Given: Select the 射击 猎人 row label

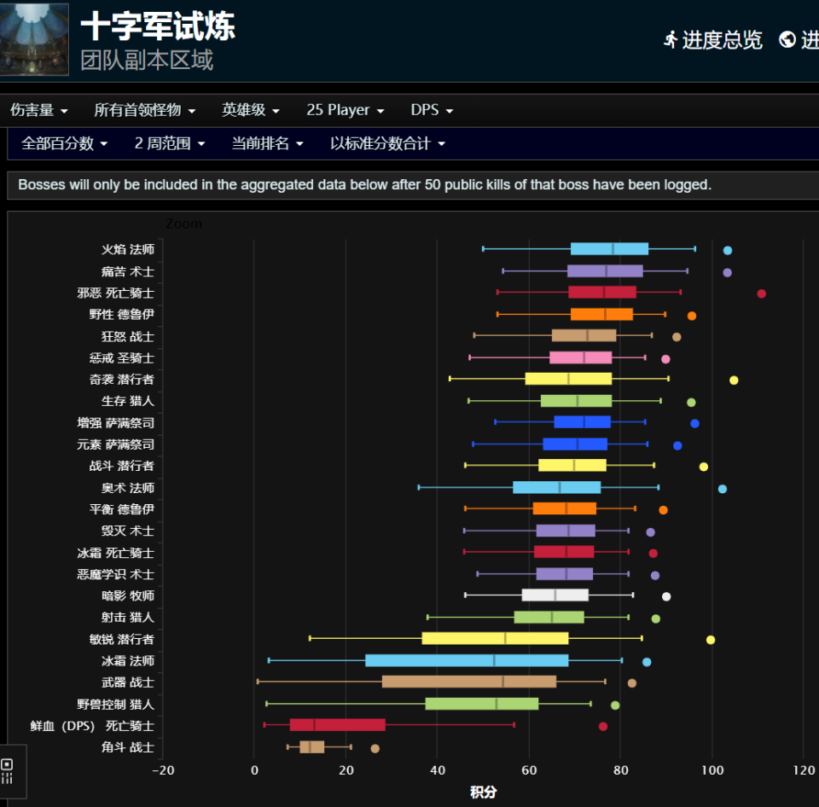Looking at the screenshot, I should [x=128, y=618].
